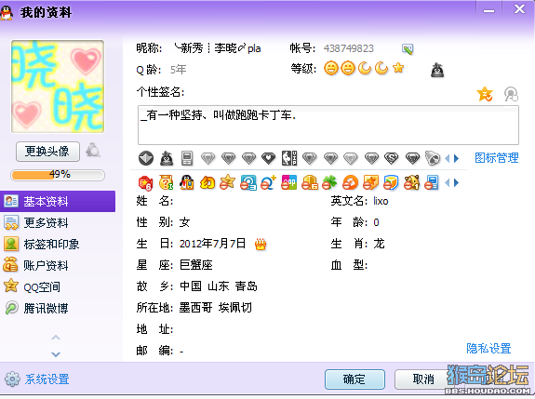
Task: Click the diamond icon with Superman S
Action: pos(392,158)
